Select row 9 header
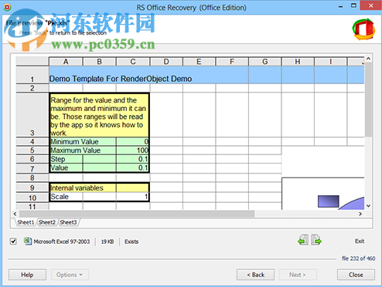The height and width of the screenshot is (287, 382). point(32,187)
